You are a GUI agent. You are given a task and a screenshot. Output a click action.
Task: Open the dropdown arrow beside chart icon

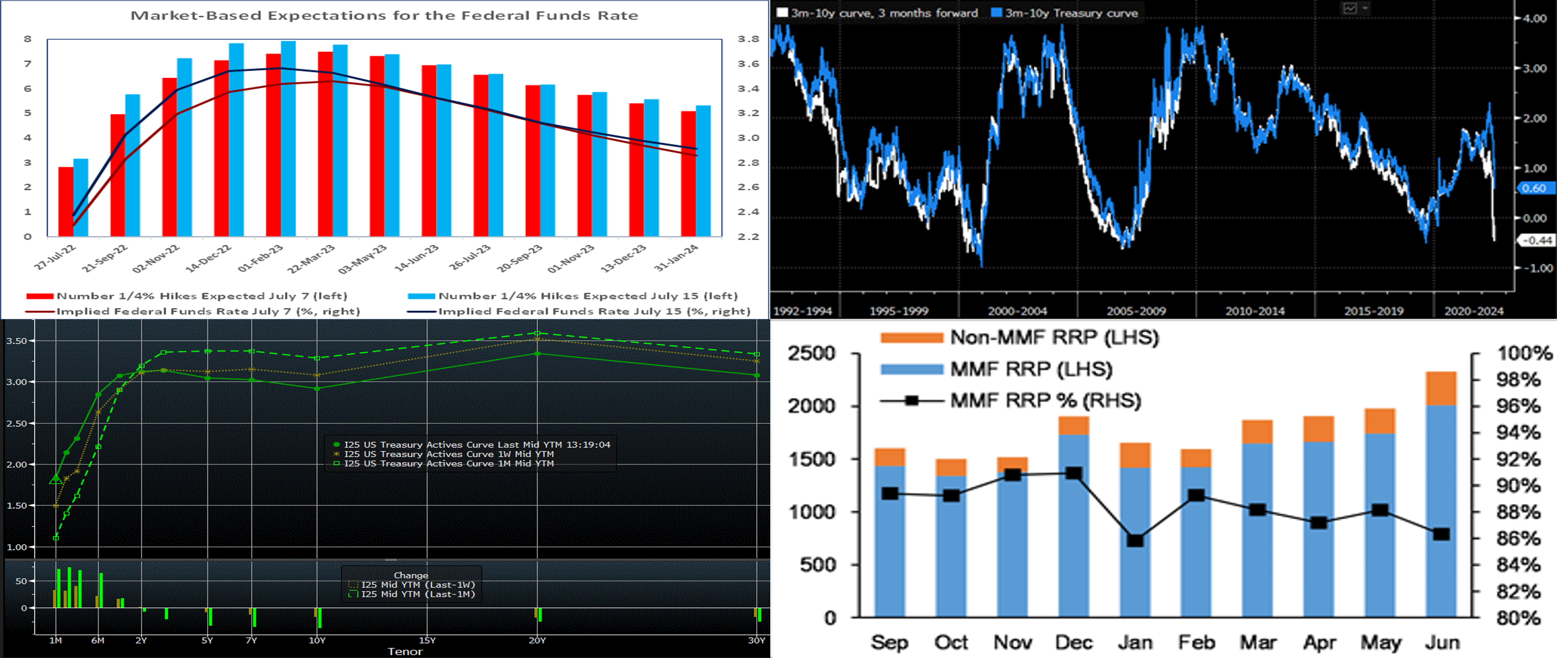point(1365,8)
